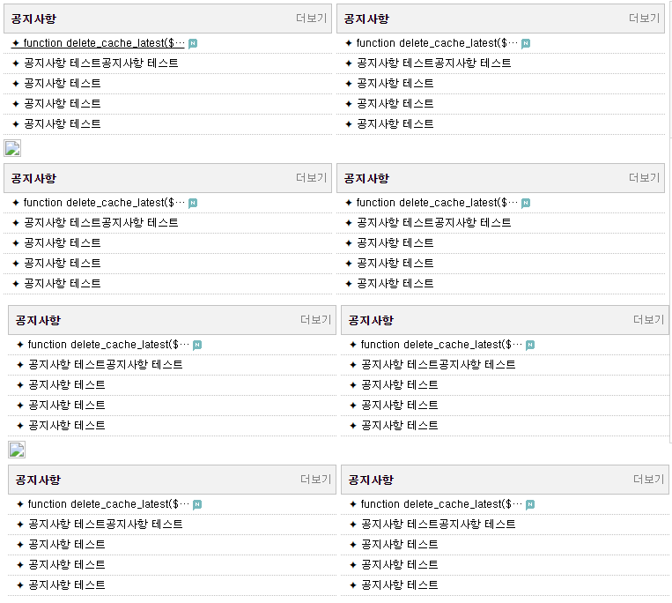Open 더보기 in the third-row right widget
Image resolution: width=672 pixels, height=603 pixels.
click(x=649, y=319)
